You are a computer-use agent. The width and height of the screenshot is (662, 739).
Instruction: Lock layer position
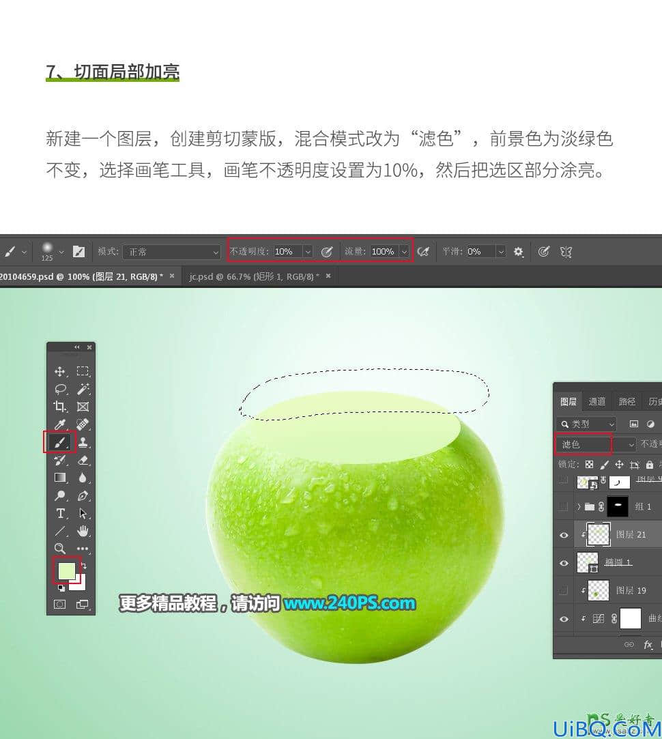619,465
